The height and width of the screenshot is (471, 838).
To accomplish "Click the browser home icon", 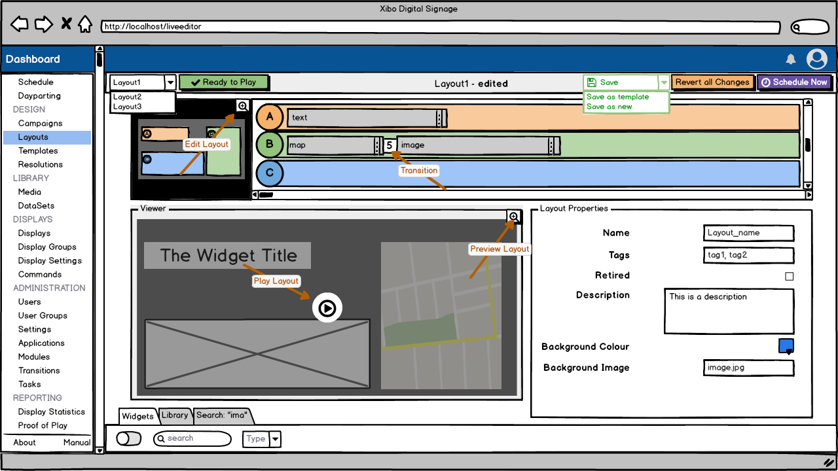I will (x=84, y=25).
